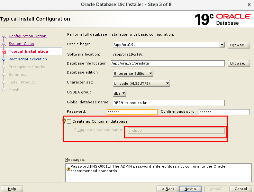The image size is (254, 192).
Task: Click the Cancel button
Action: click(x=241, y=189)
